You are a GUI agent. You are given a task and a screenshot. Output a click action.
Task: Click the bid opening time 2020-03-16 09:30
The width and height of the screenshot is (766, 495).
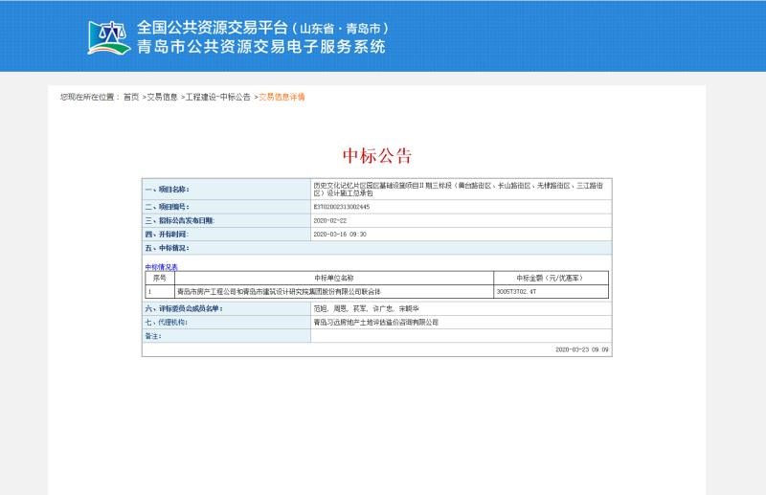[340, 234]
